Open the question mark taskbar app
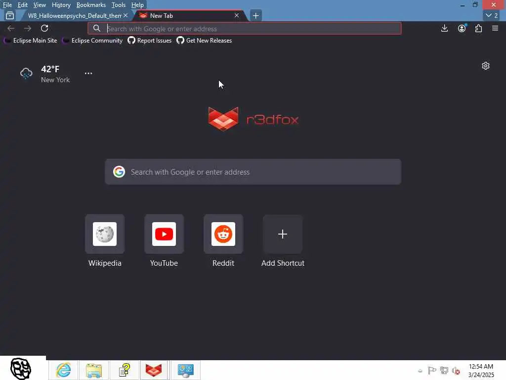This screenshot has height=380, width=506. click(x=124, y=370)
